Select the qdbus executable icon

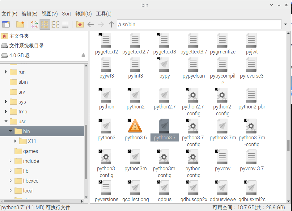pos(164,188)
